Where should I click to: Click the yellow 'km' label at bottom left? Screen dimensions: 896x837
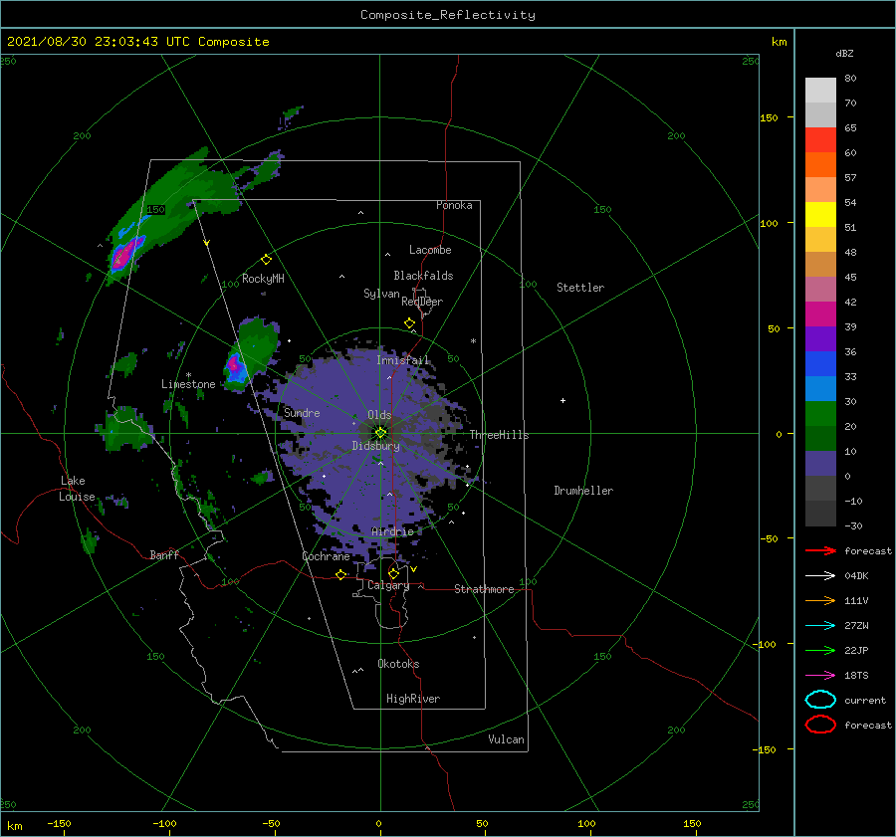coord(15,826)
